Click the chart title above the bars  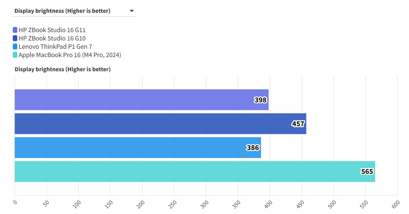63,69
